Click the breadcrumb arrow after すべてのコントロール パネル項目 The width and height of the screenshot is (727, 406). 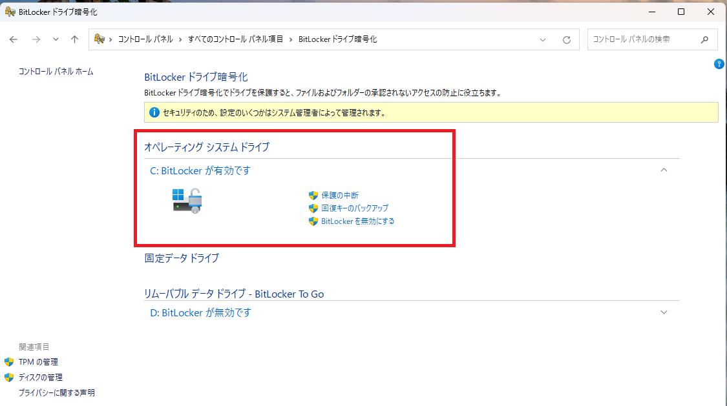291,40
